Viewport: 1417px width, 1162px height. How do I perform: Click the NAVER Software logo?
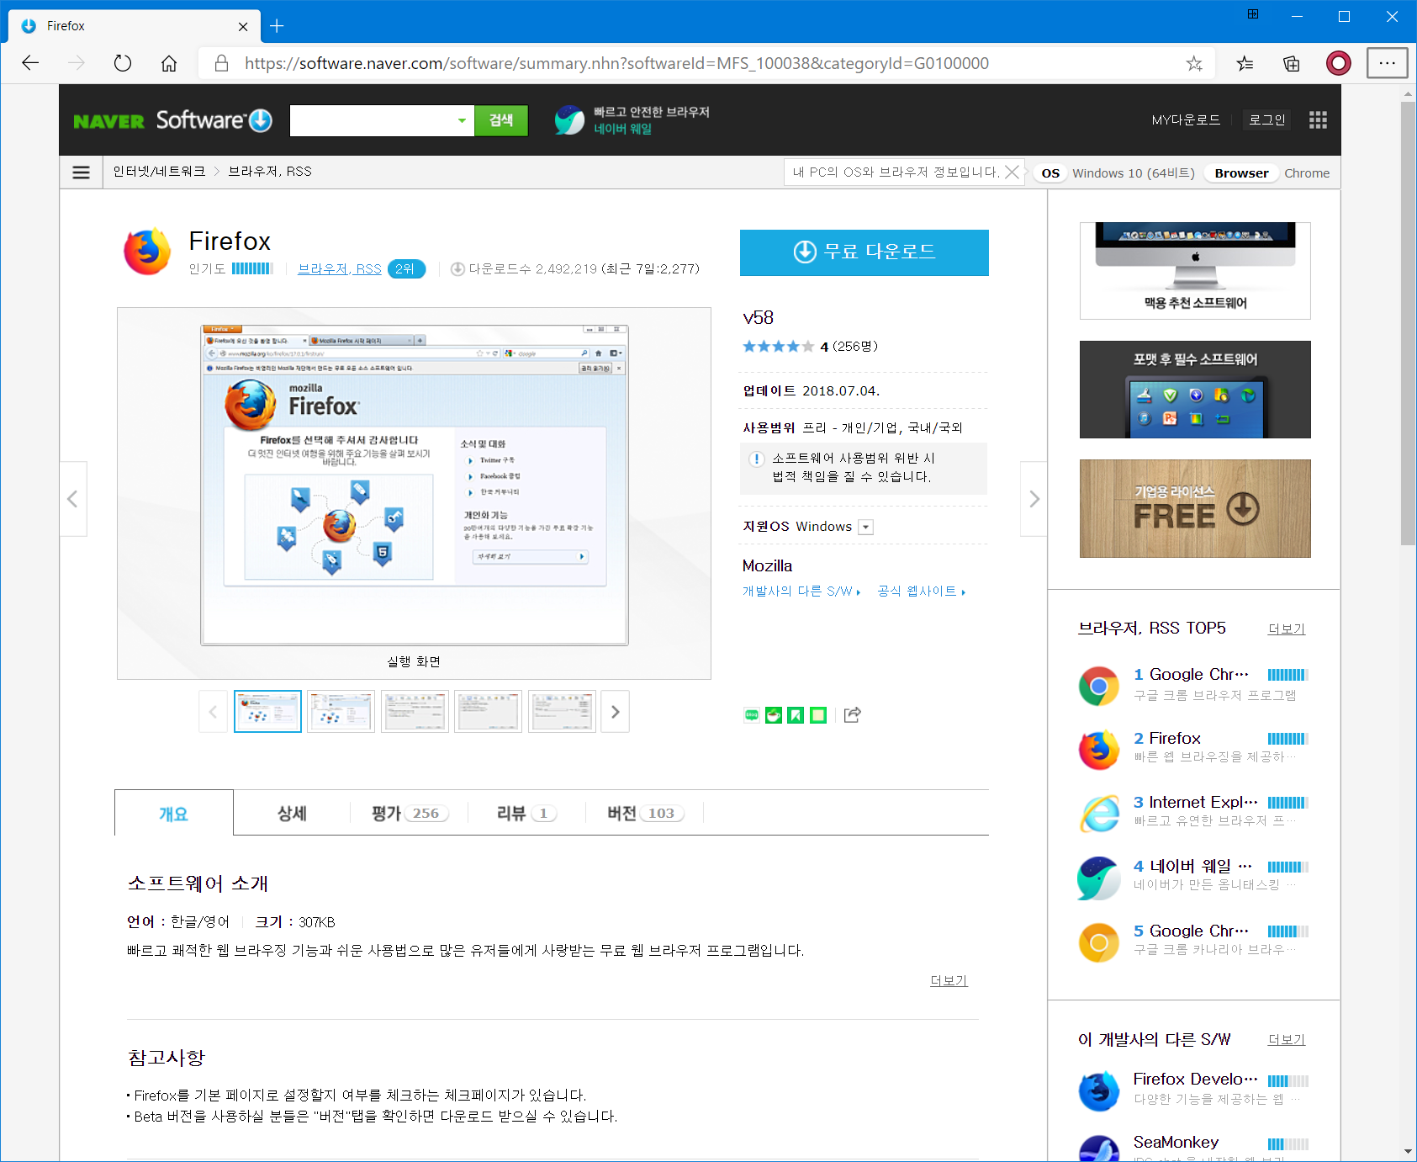pos(173,120)
